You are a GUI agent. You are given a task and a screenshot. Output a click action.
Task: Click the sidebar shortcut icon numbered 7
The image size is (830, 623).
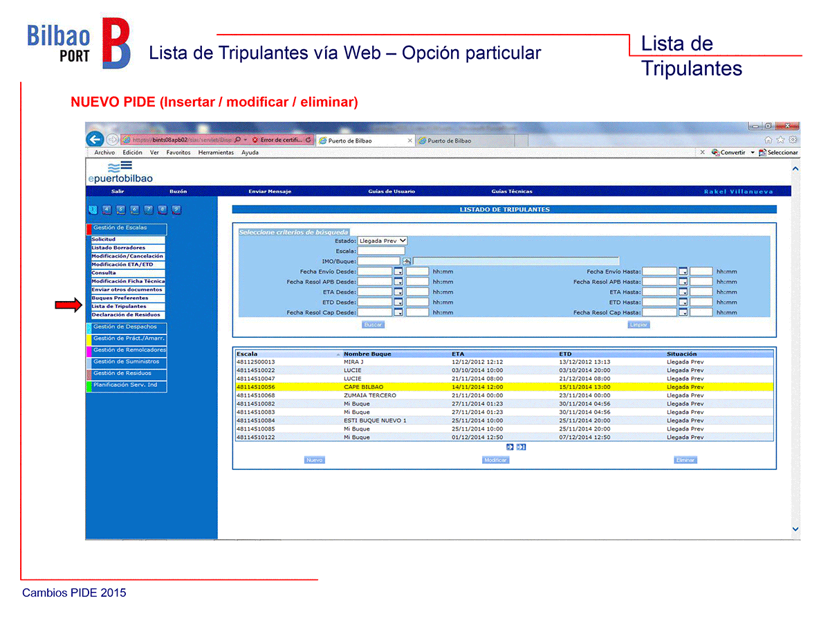[148, 210]
